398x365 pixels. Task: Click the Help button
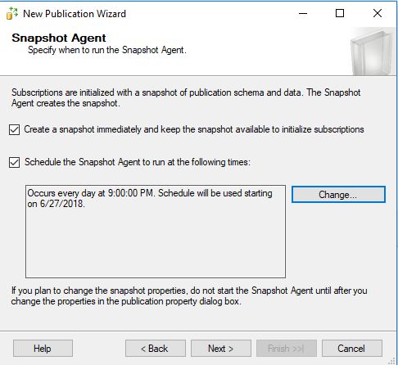[43, 349]
